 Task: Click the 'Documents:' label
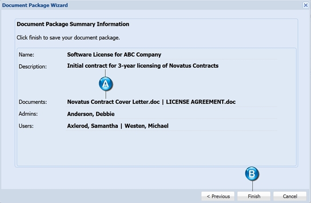point(33,102)
